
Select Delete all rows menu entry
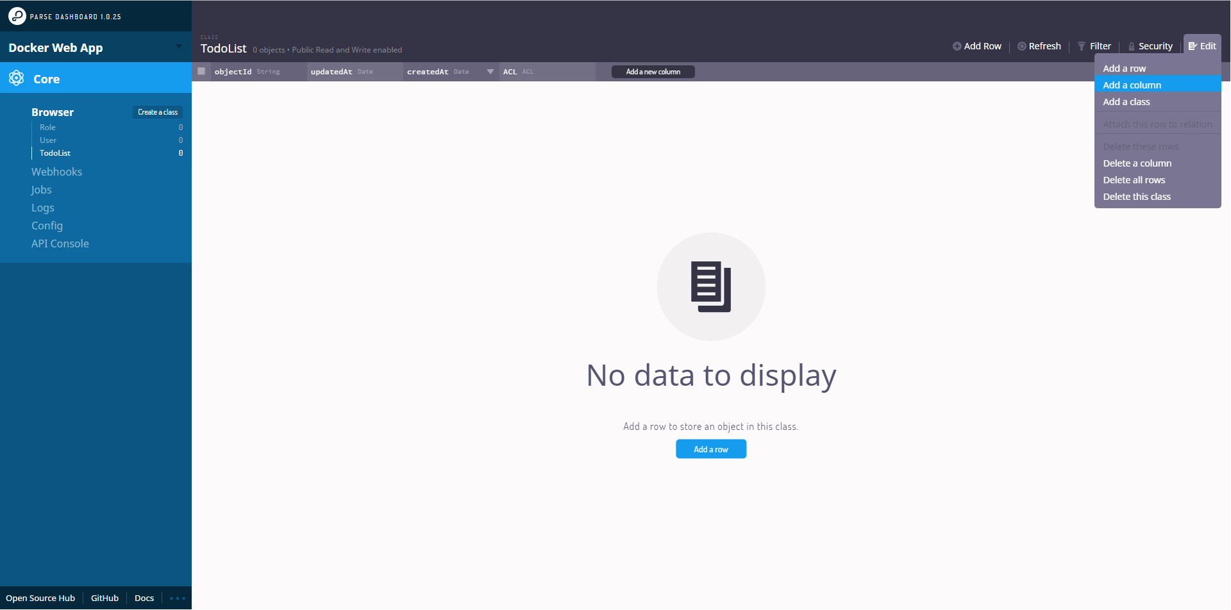pyautogui.click(x=1158, y=179)
